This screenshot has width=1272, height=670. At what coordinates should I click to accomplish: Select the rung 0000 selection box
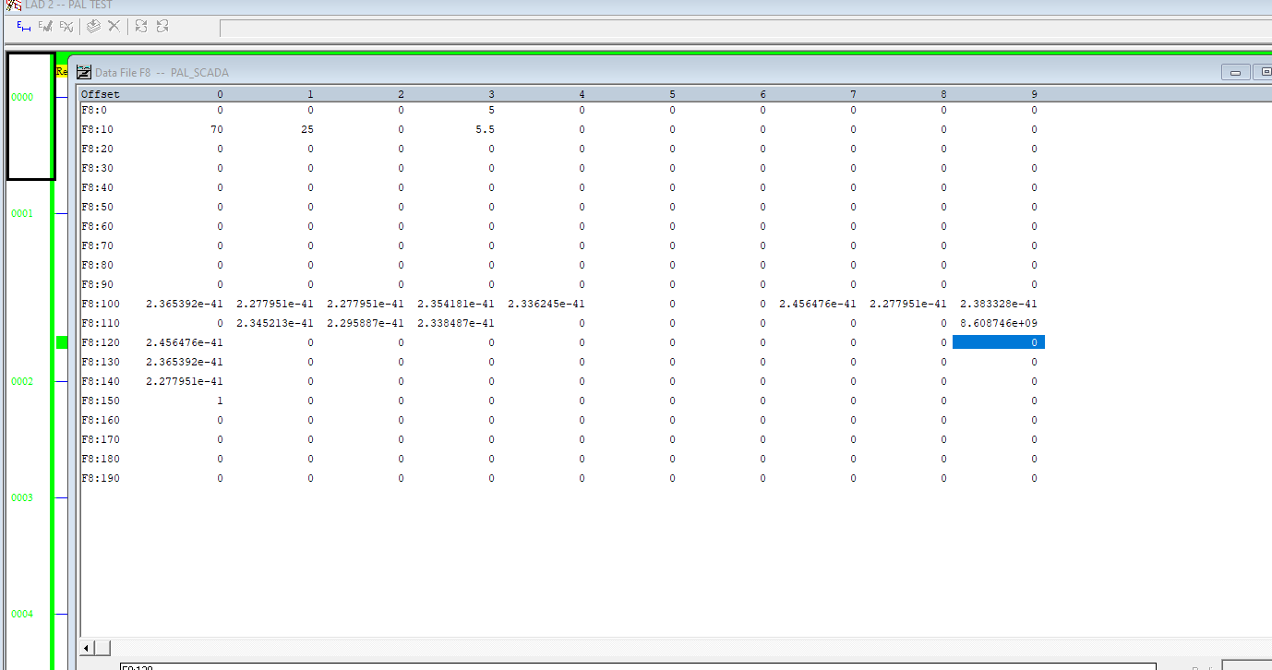pos(30,115)
